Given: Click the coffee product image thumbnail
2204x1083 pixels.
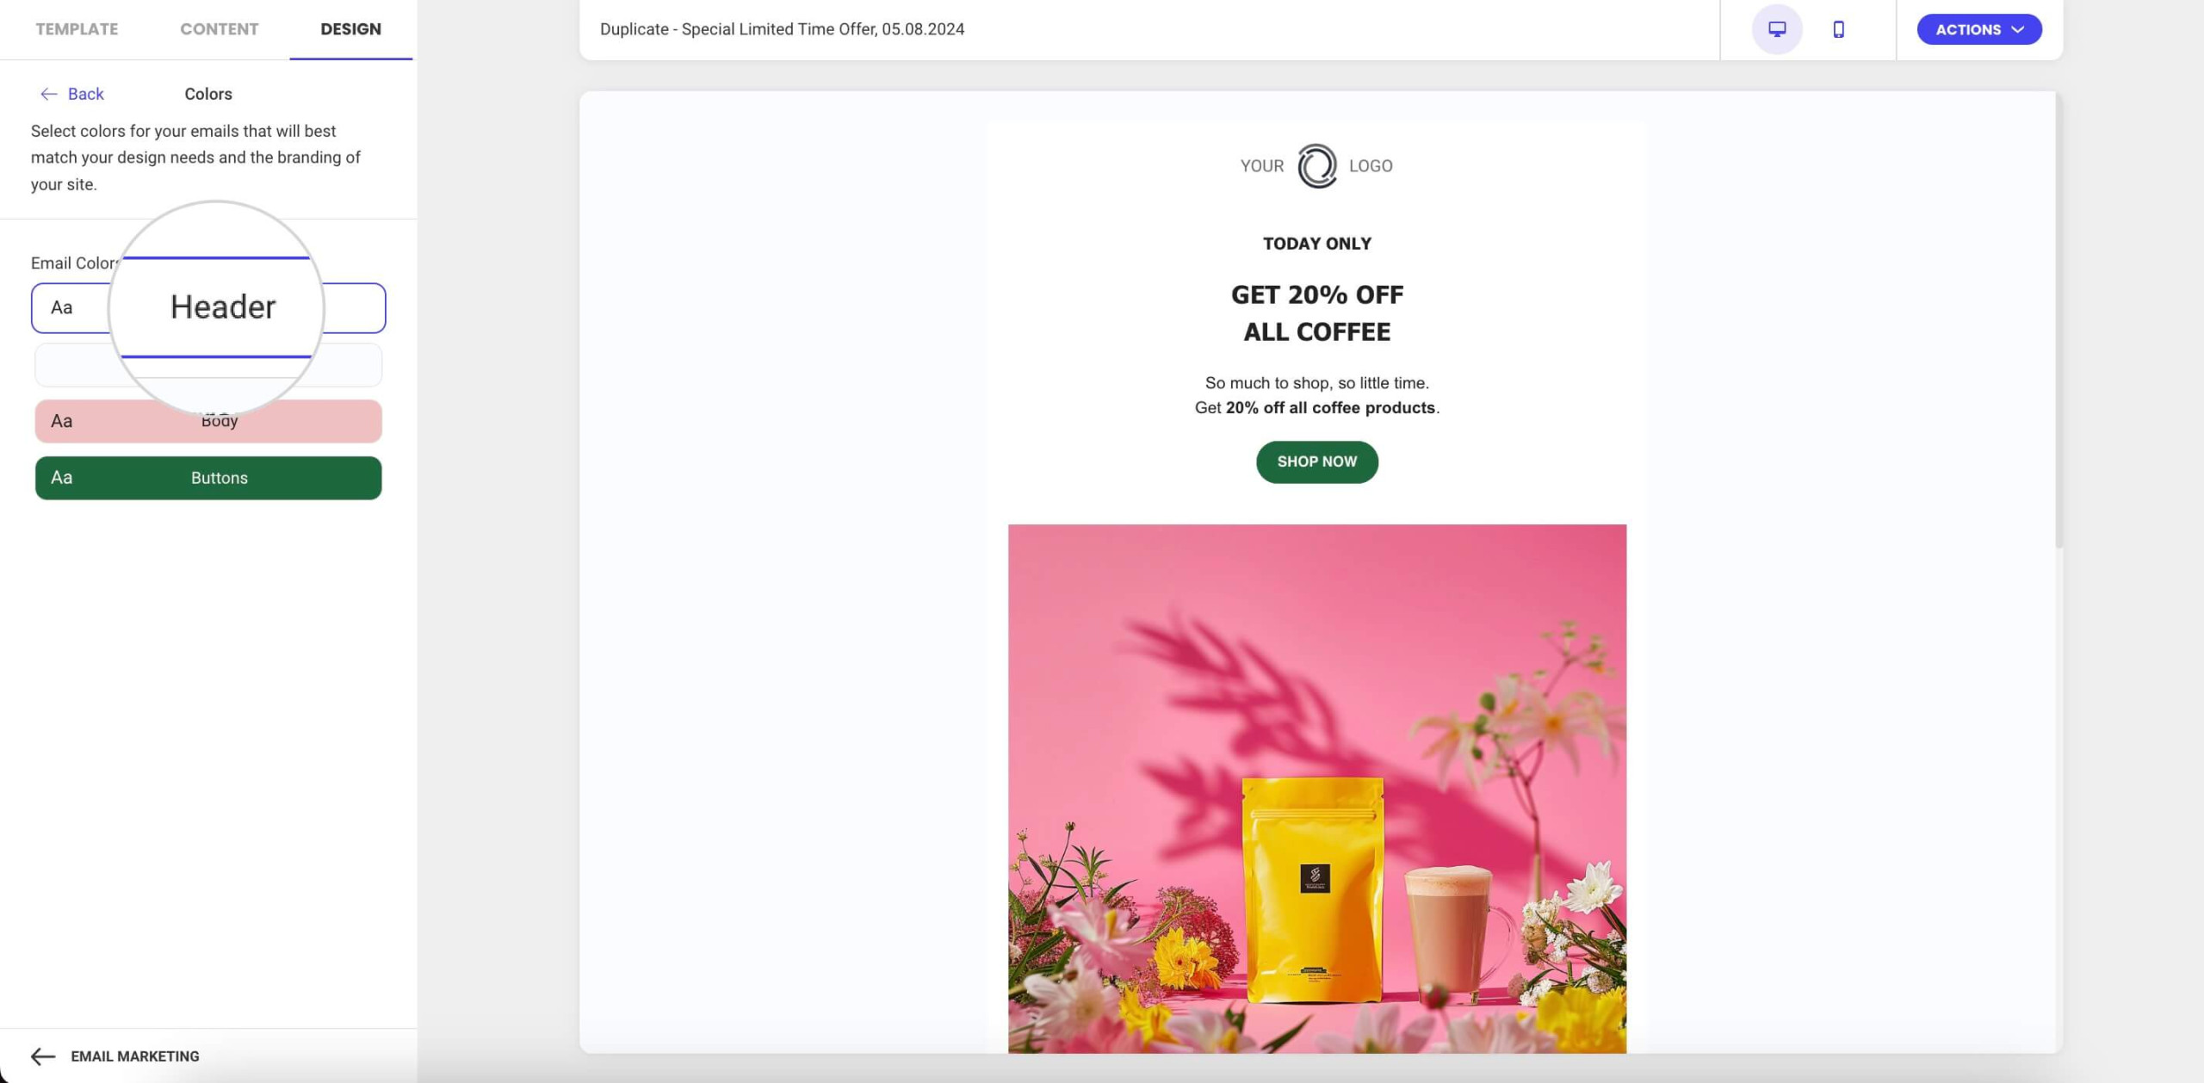Looking at the screenshot, I should (x=1317, y=788).
